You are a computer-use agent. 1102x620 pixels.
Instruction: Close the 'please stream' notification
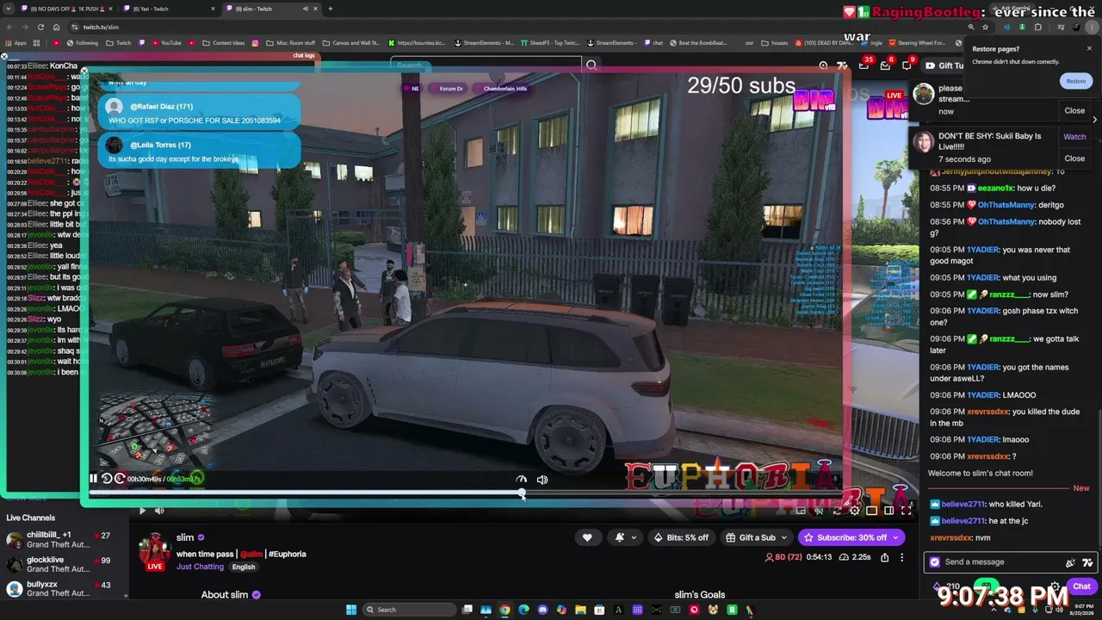[x=1074, y=110]
